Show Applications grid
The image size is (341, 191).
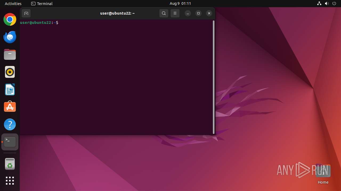10,181
